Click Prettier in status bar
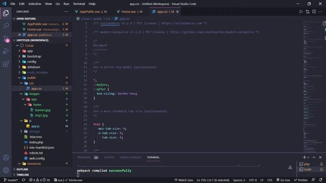 (x=301, y=180)
